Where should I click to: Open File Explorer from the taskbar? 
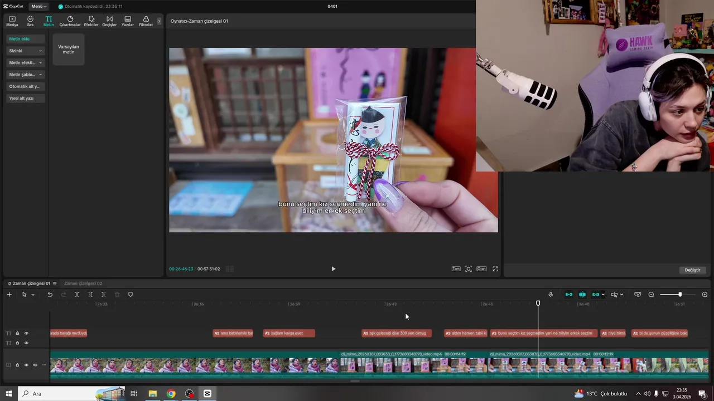(152, 394)
